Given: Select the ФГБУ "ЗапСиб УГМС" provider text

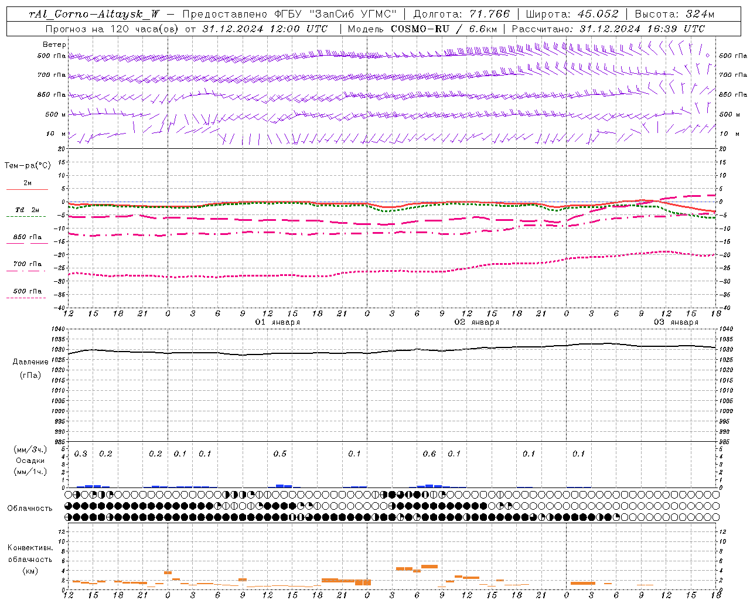Looking at the screenshot, I should coord(335,15).
